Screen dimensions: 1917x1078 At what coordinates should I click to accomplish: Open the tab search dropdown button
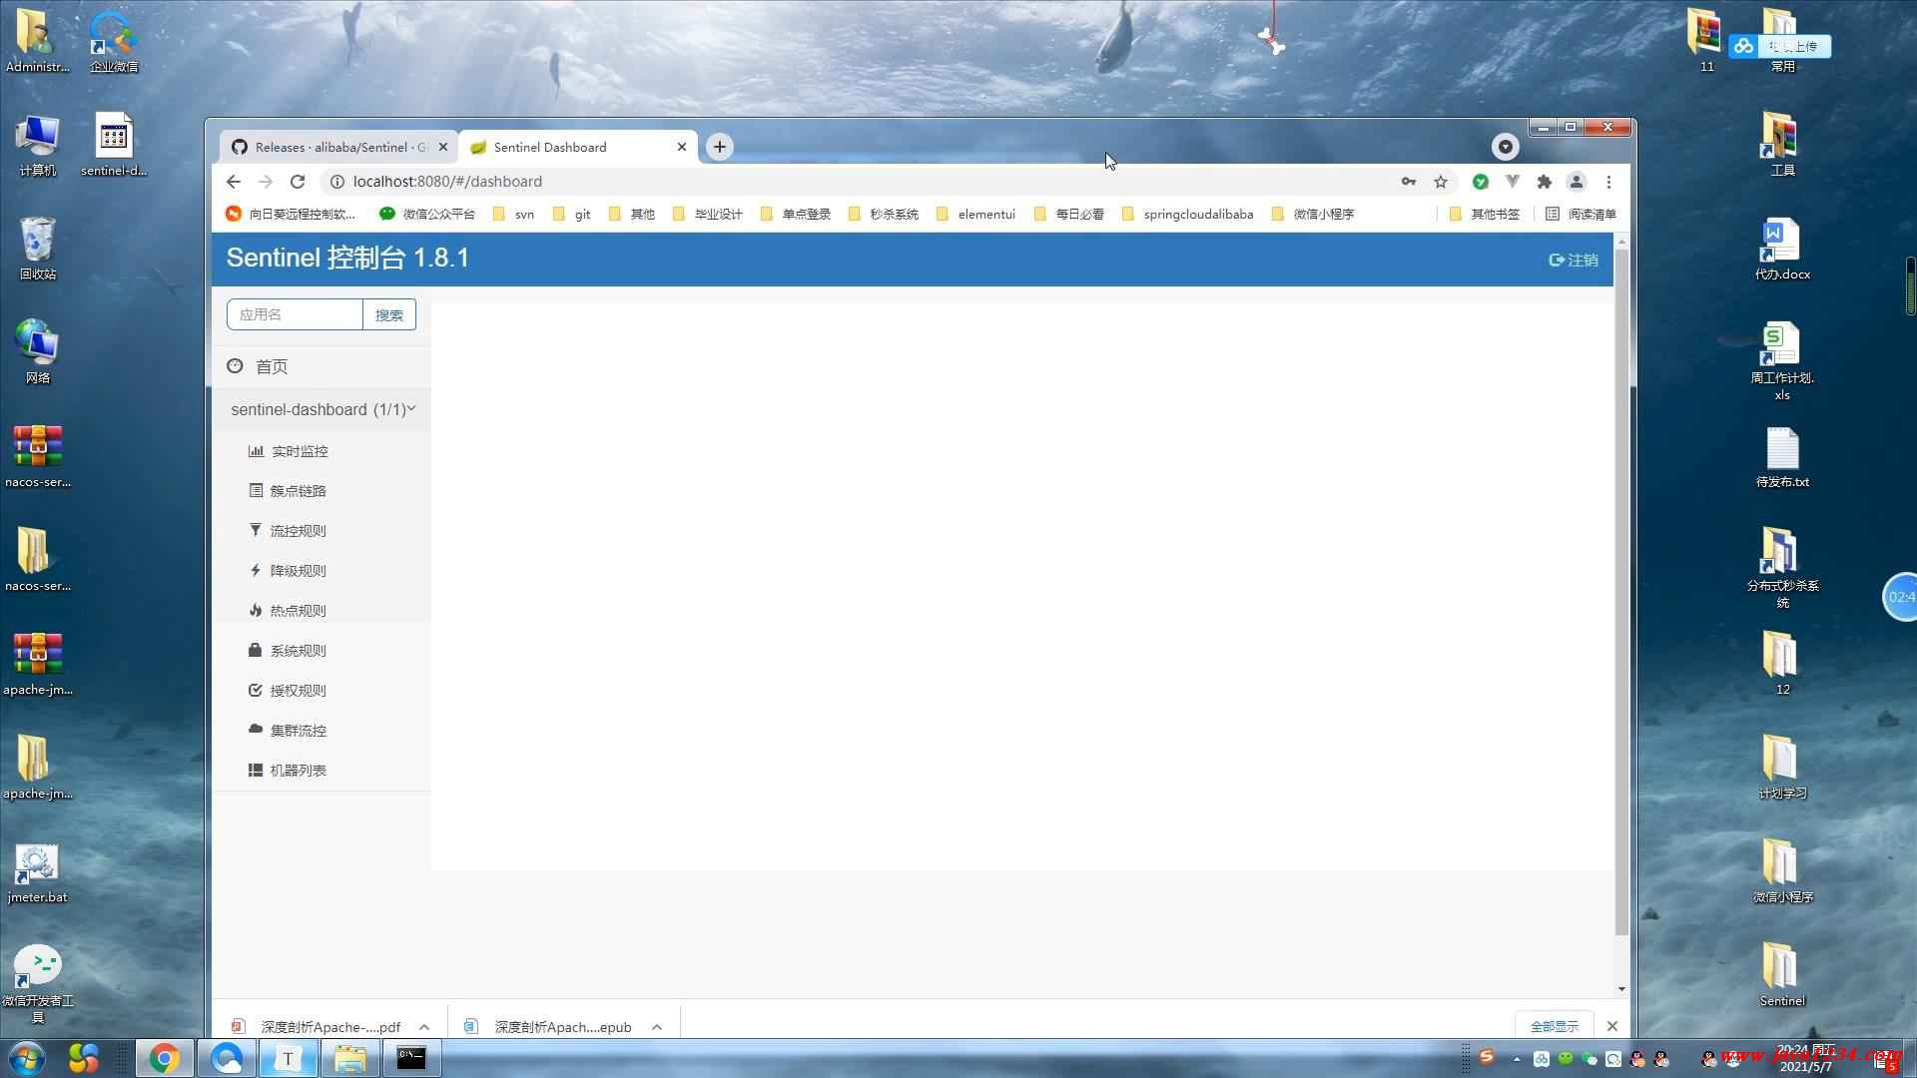(x=1505, y=147)
